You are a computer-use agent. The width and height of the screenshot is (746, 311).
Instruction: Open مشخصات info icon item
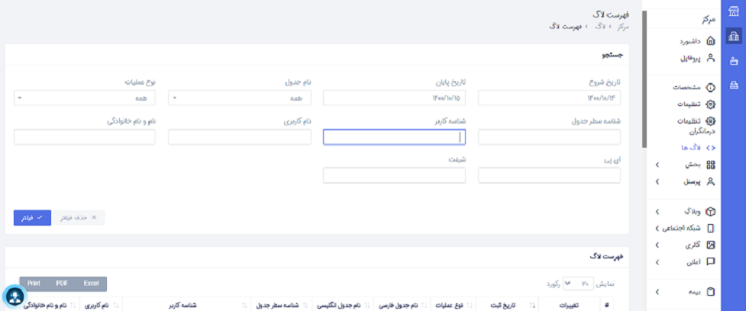[x=711, y=88]
